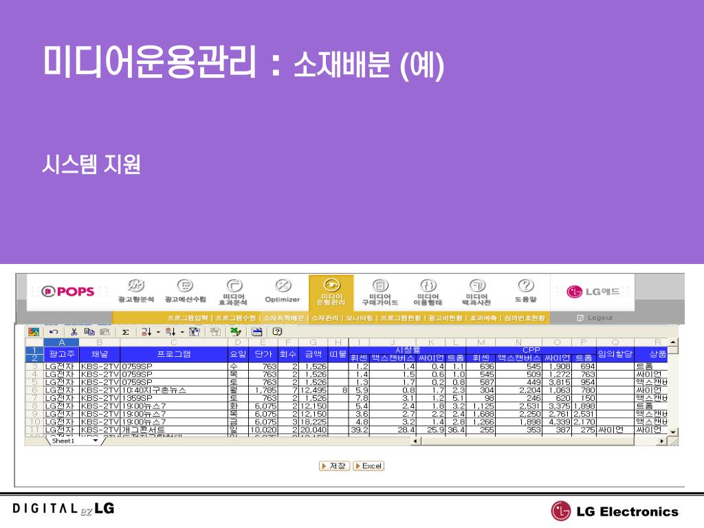The width and height of the screenshot is (704, 528).
Task: Open the 미디어 구매가이드 icon
Action: 380,291
